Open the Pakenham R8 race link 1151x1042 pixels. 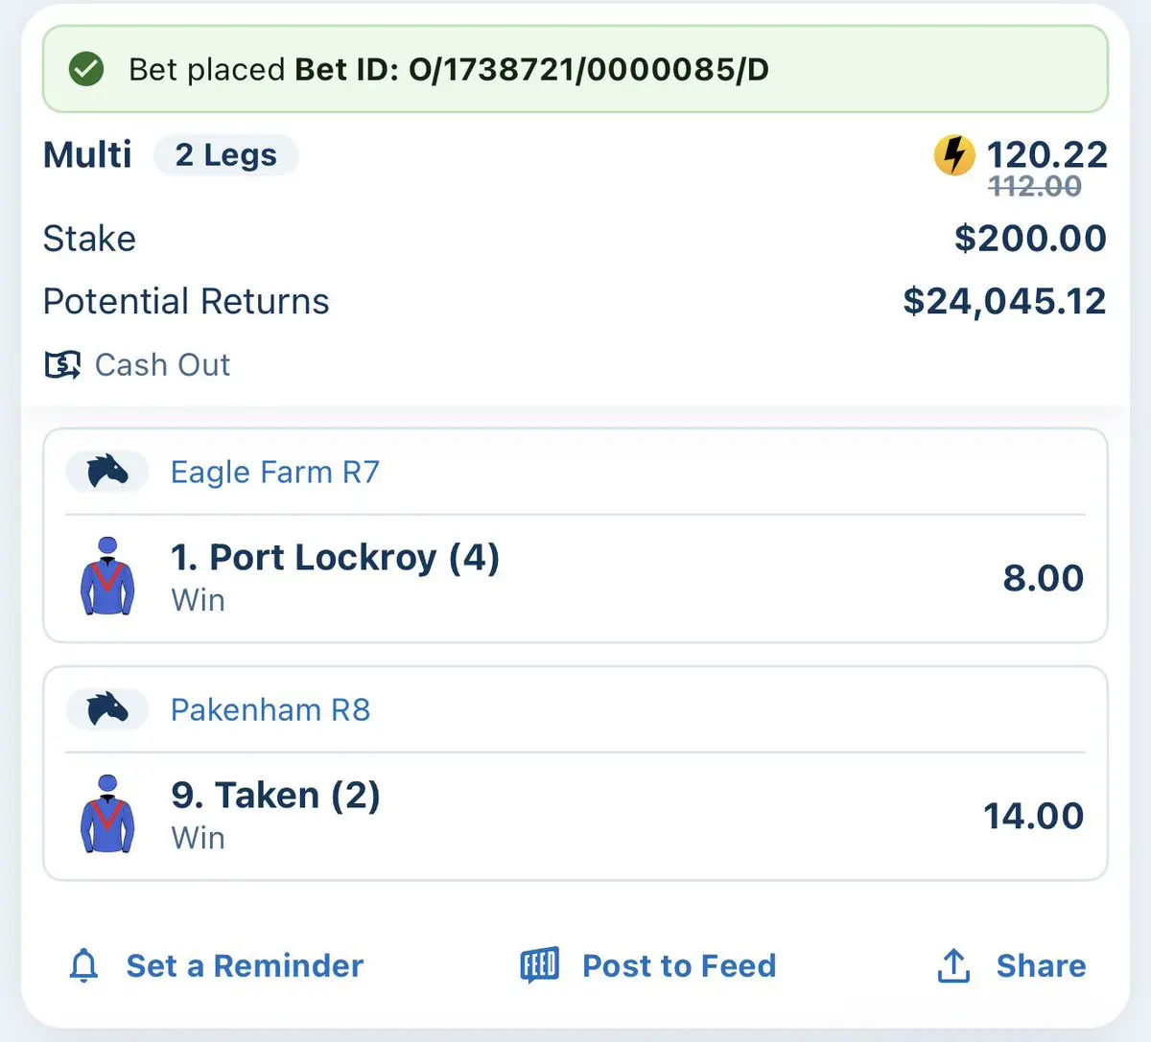coord(270,709)
